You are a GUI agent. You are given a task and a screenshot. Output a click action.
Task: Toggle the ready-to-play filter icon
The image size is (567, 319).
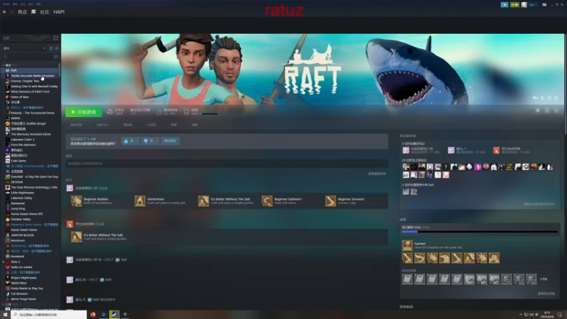pos(56,48)
